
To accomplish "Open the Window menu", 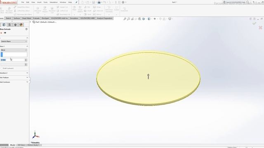I will 63,2.
